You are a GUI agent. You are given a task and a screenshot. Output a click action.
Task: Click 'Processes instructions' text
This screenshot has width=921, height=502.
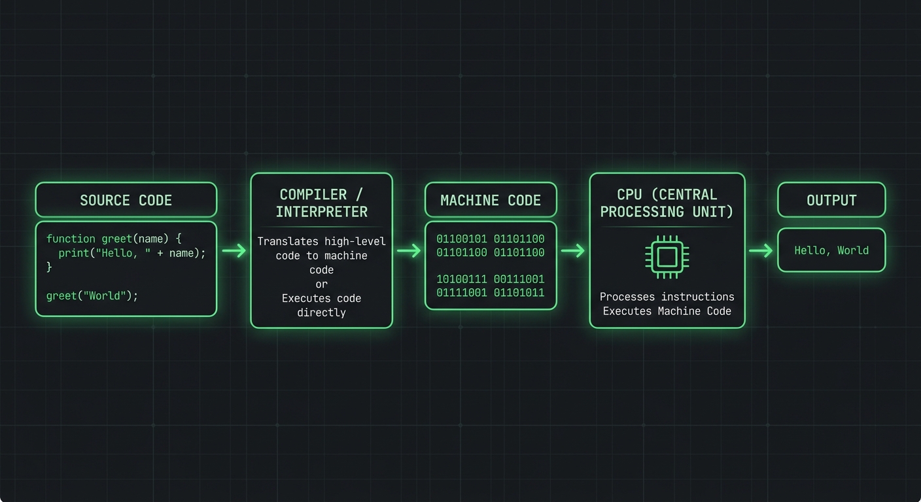667,297
